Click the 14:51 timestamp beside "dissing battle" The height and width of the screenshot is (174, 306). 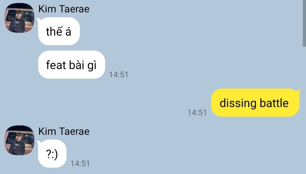[x=197, y=113]
